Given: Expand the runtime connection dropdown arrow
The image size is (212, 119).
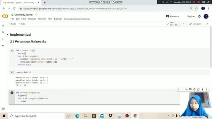Looking at the screenshot, I should coord(184,24).
